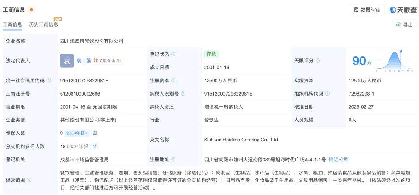Click the orange bell icon beside 工商信息
The height and width of the screenshot is (195, 419).
point(31,10)
